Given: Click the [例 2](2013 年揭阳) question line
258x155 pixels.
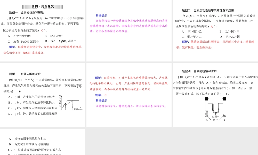Looking at the screenshot, I should 218,16.
